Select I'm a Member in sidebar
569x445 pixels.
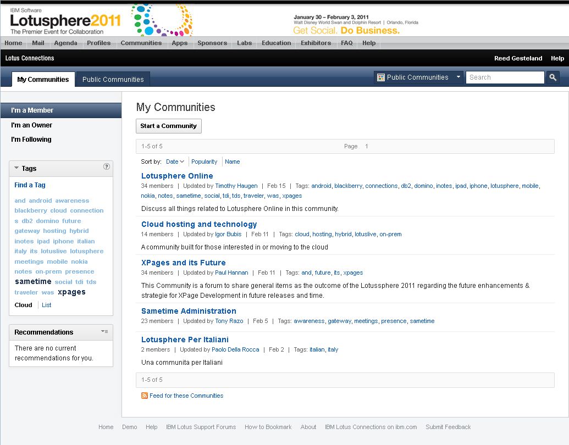pos(61,110)
